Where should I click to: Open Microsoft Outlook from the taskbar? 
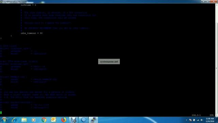[x=54, y=120]
